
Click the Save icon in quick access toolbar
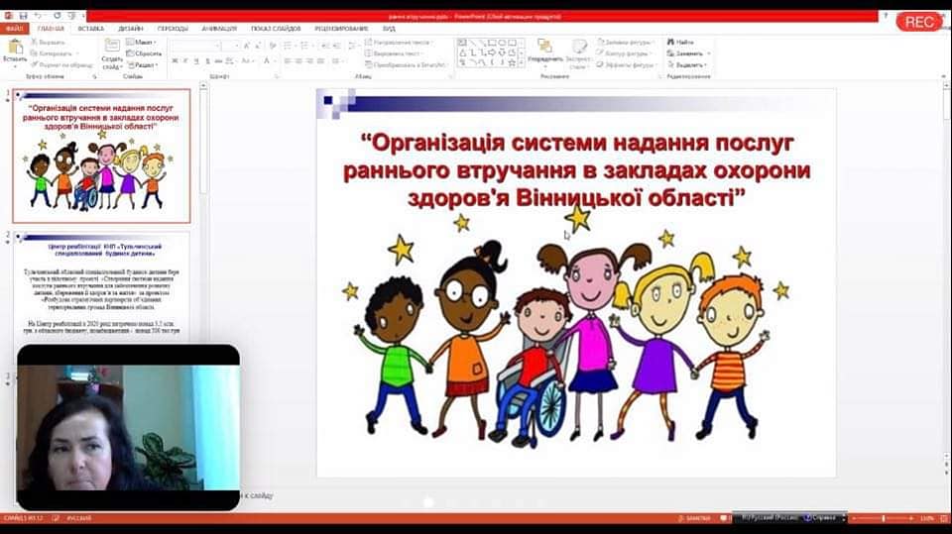coord(23,16)
